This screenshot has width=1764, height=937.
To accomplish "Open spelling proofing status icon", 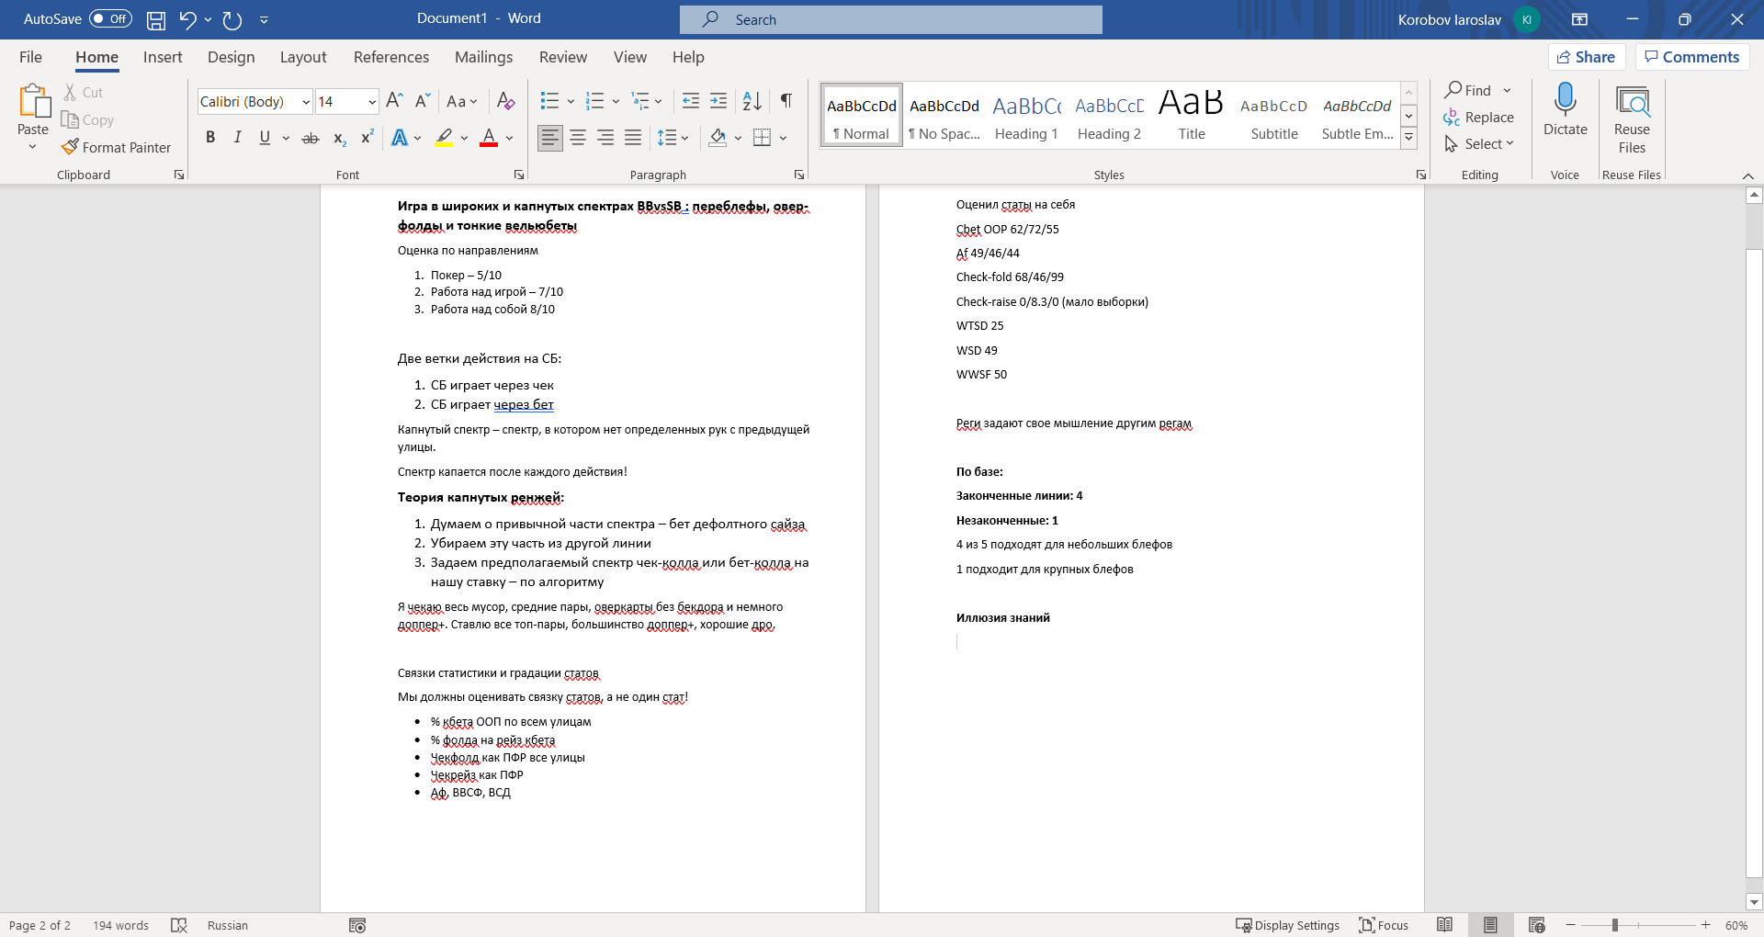I will [x=179, y=925].
